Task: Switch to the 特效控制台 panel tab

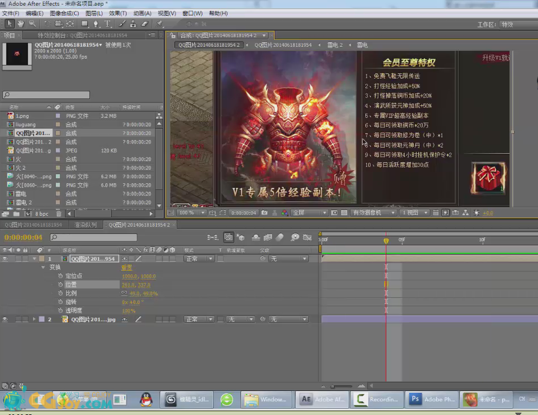Action: pyautogui.click(x=82, y=35)
